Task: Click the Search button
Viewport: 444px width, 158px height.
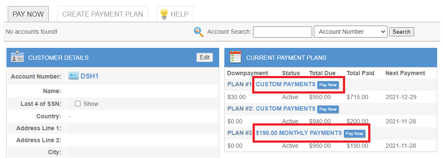Action: click(x=402, y=32)
